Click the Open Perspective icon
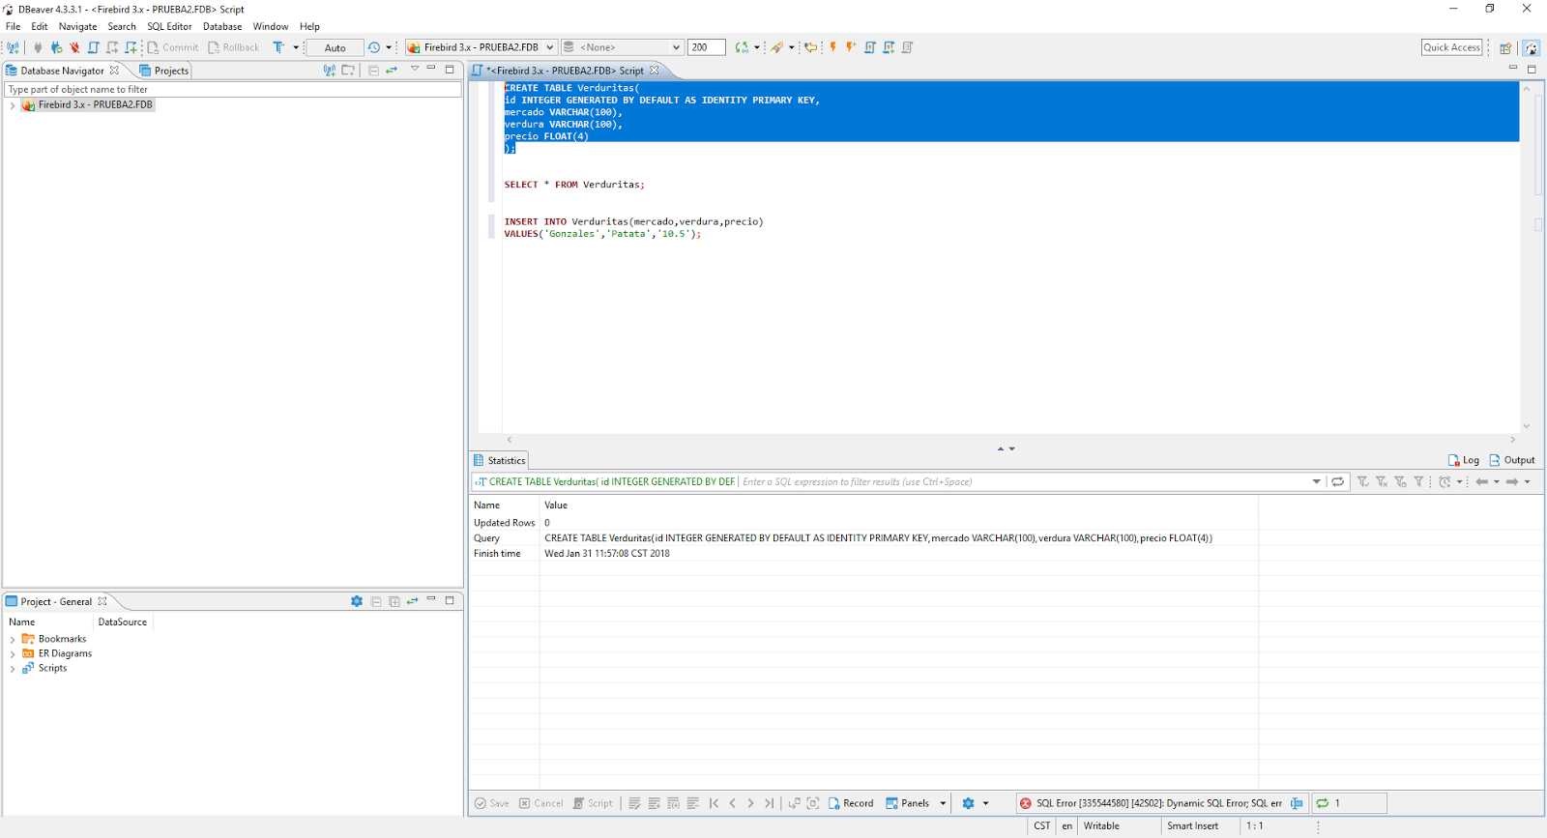The image size is (1547, 838). coord(1505,47)
